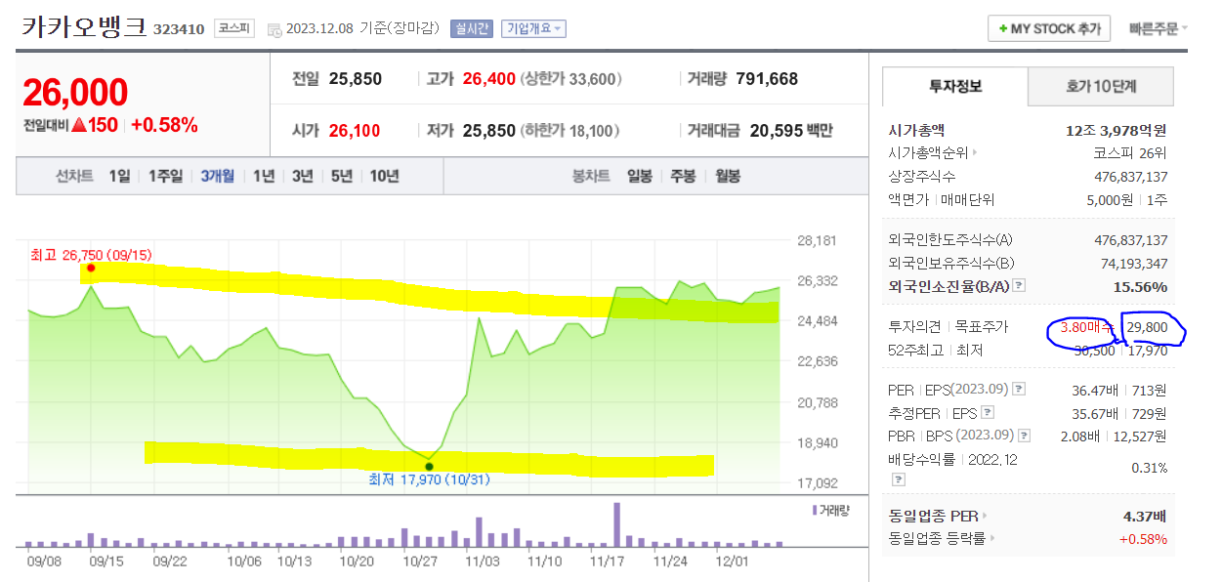Screen dimensions: 1222x582
Task: Click the 액면가 value 5,000원
Action: click(x=1108, y=200)
